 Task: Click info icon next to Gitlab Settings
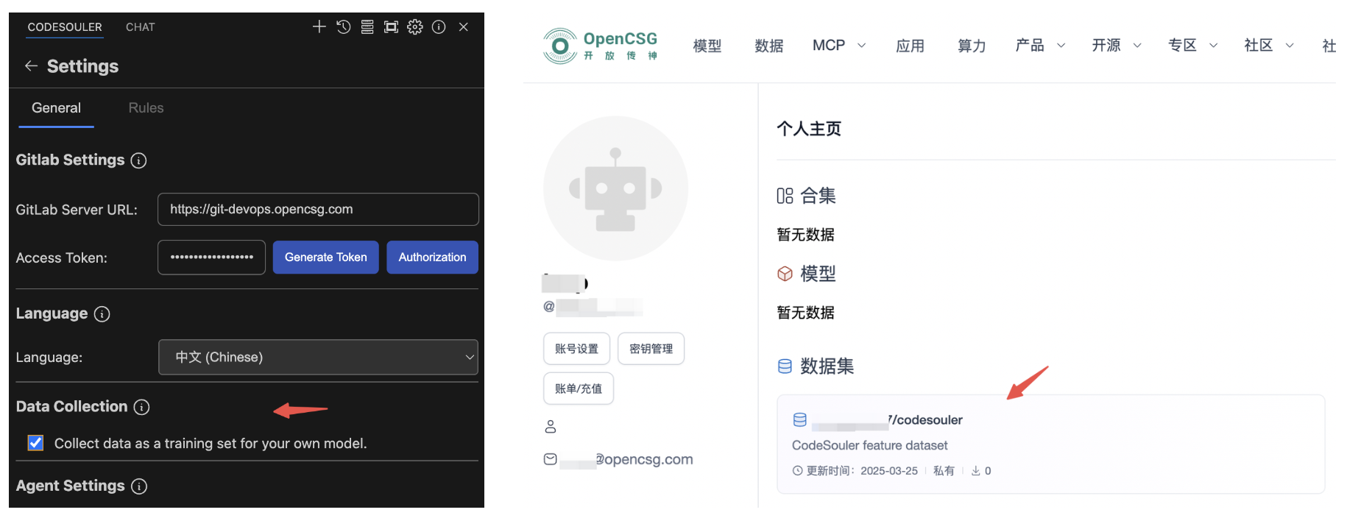[138, 160]
